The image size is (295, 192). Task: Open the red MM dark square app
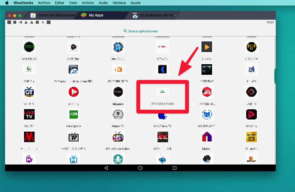tap(163, 137)
